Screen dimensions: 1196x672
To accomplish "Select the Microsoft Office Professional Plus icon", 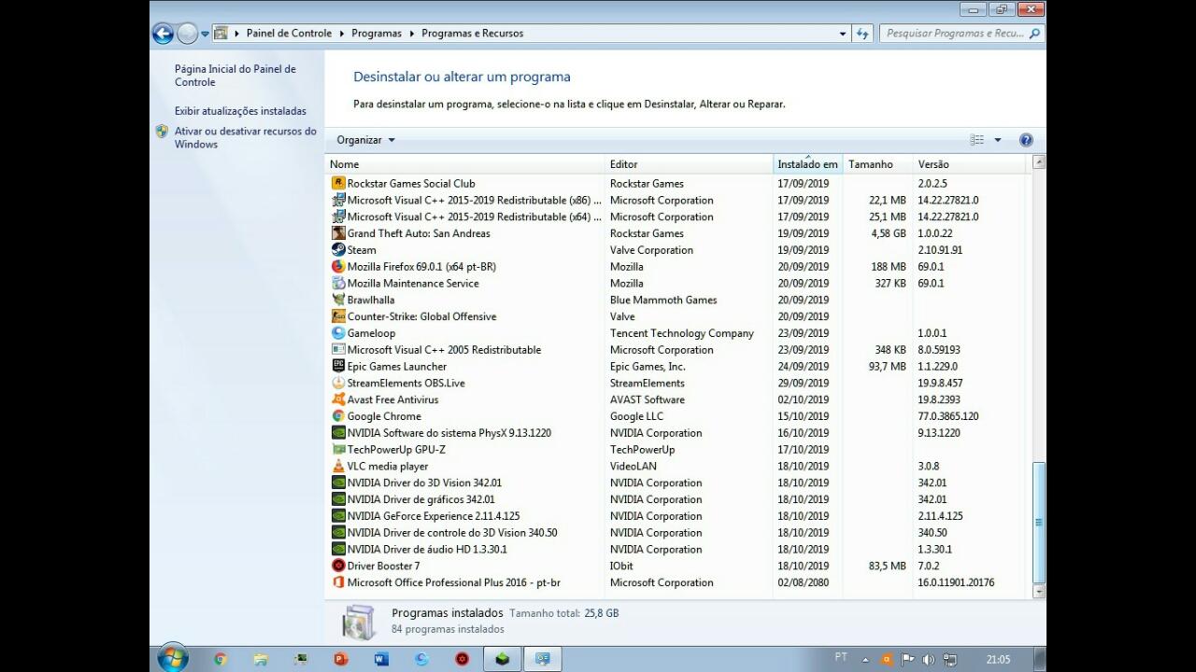I will click(x=338, y=582).
